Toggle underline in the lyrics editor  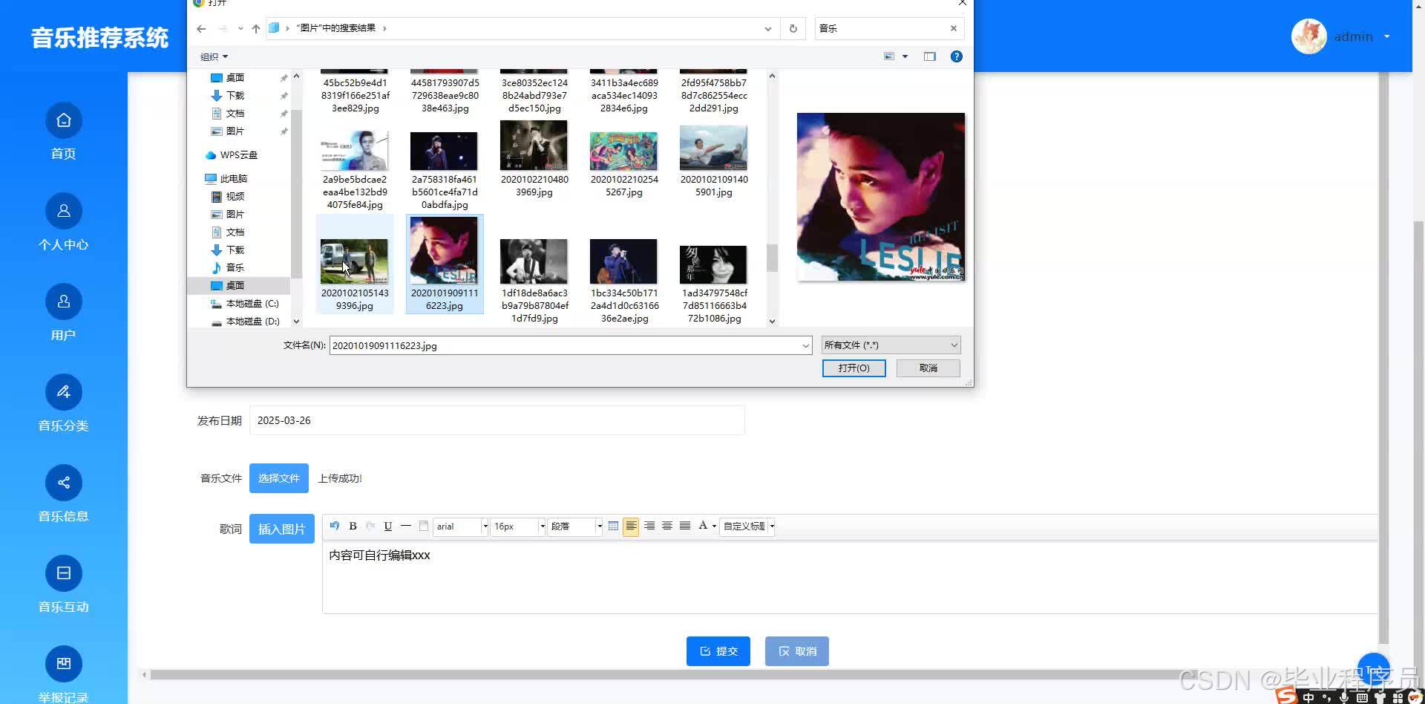tap(388, 526)
